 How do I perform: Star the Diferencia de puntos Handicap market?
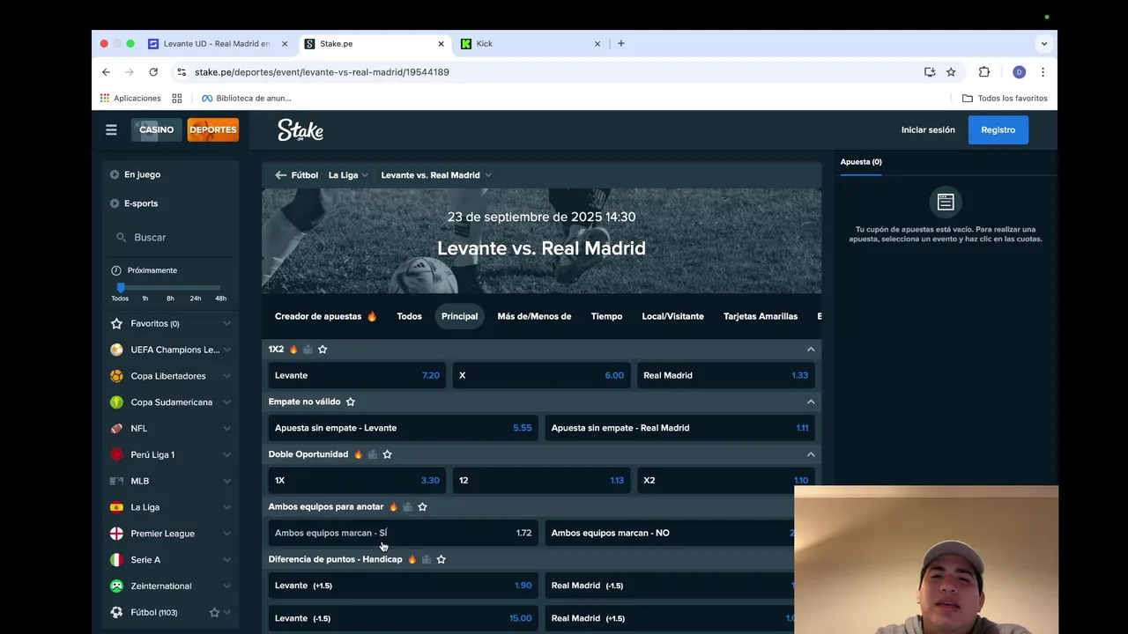pyautogui.click(x=442, y=559)
